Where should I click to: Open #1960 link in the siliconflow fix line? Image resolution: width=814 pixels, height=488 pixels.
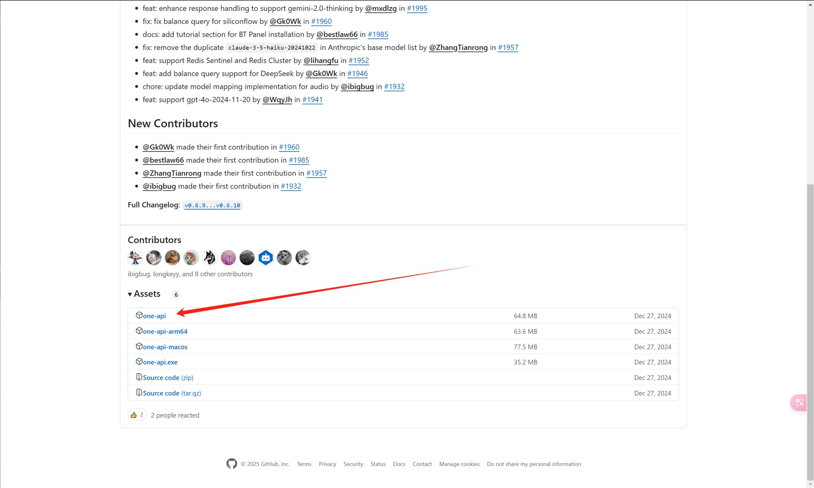coord(321,21)
